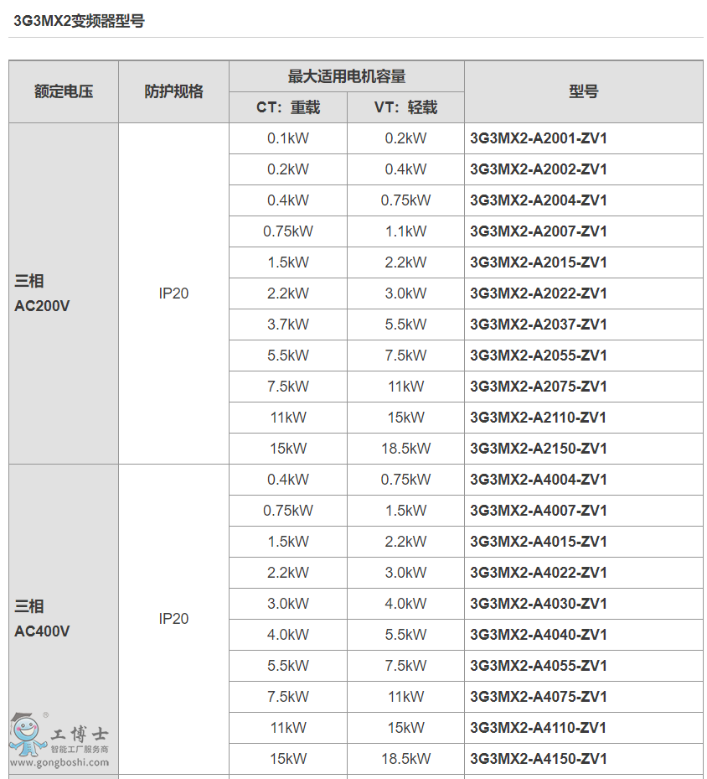Screen dimensions: 707x779
Task: Click CT value 3.7kW for A2037
Action: 288,325
